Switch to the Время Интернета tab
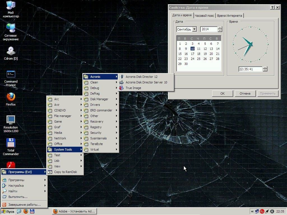Image resolution: width=287 pixels, height=215 pixels. click(x=230, y=16)
